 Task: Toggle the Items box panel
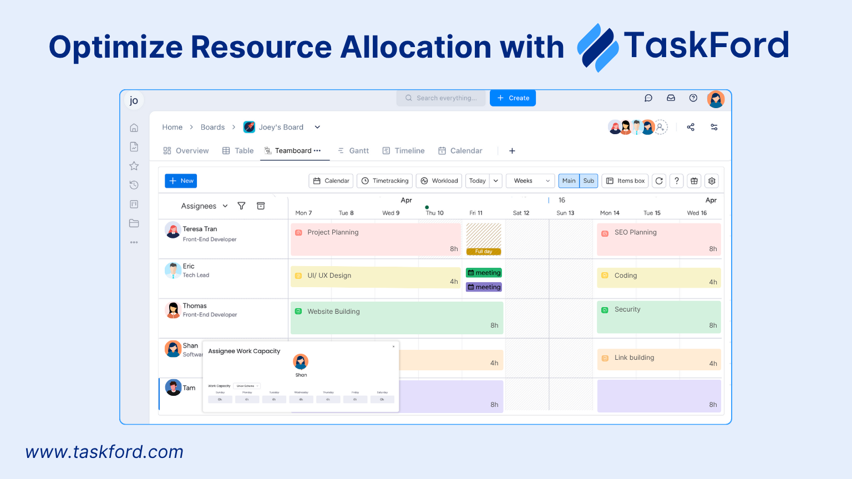click(x=625, y=181)
